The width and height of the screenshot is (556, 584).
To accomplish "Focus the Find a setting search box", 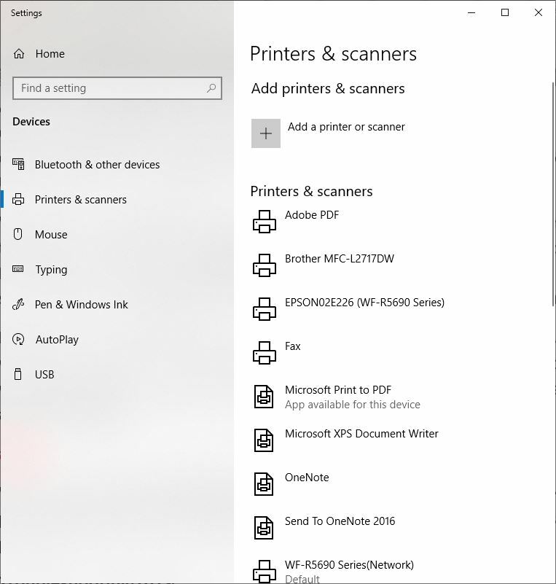I will [117, 88].
